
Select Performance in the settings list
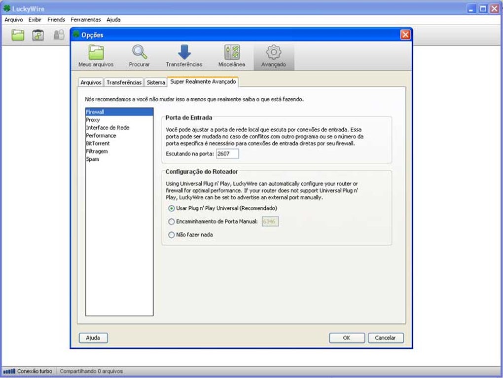(119, 136)
